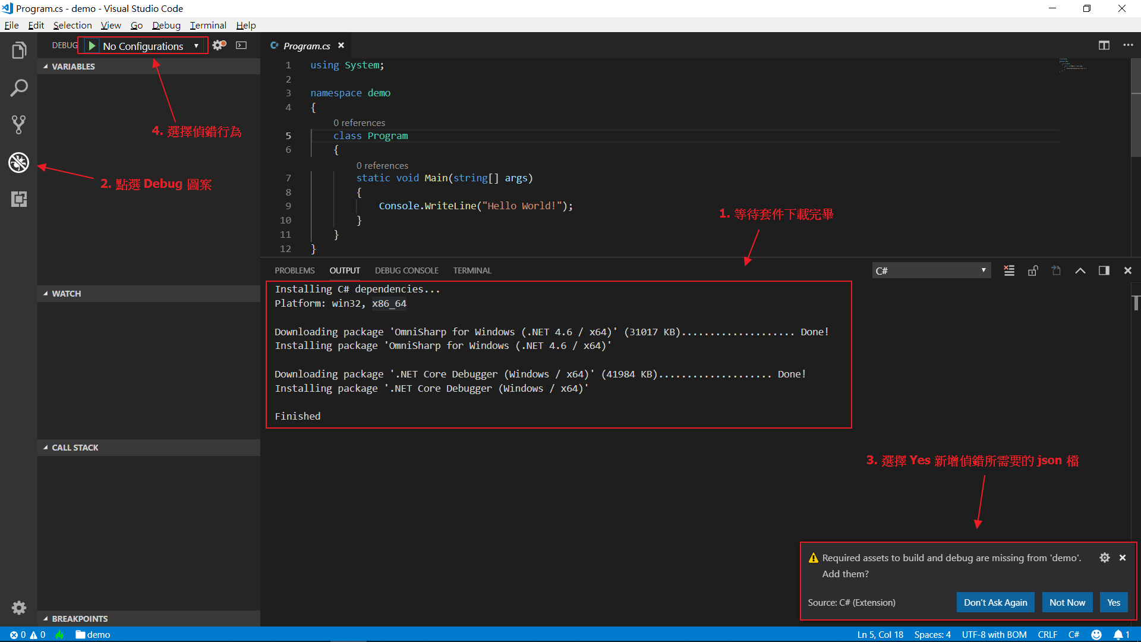Open the Source Control view
The width and height of the screenshot is (1141, 642).
(x=19, y=125)
